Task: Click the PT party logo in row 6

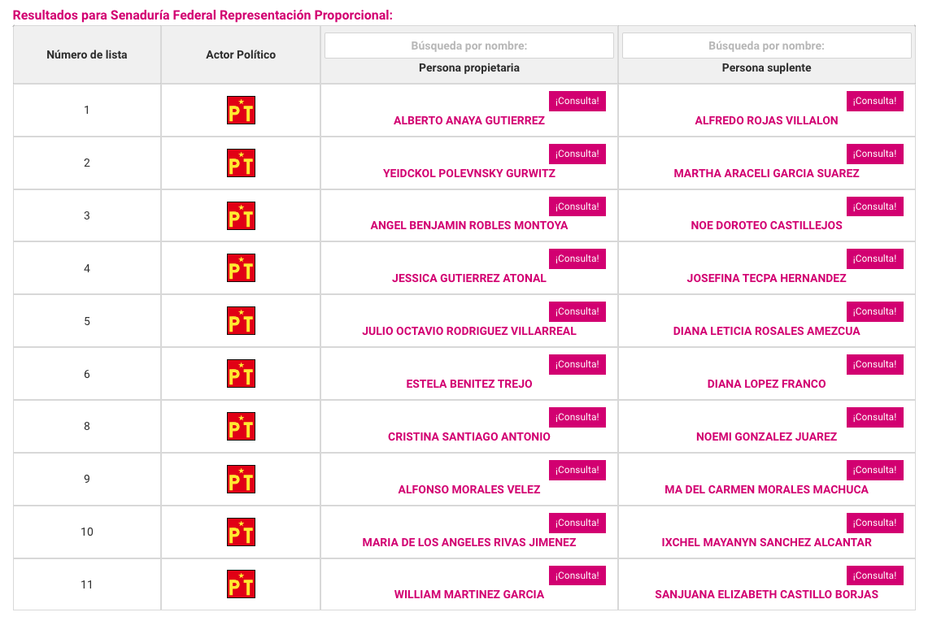Action: point(241,374)
